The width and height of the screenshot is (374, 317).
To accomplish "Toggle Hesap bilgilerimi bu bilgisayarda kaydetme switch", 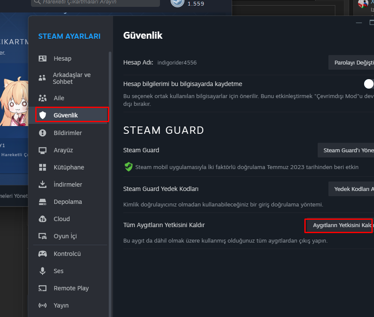I will (x=369, y=84).
